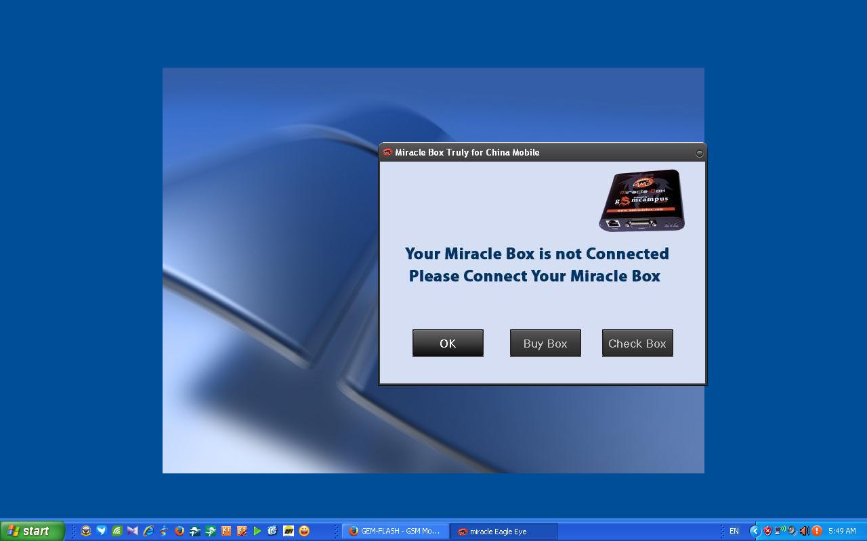Launch the yellow SPT quick launch icon
This screenshot has width=867, height=541.
pos(289,531)
